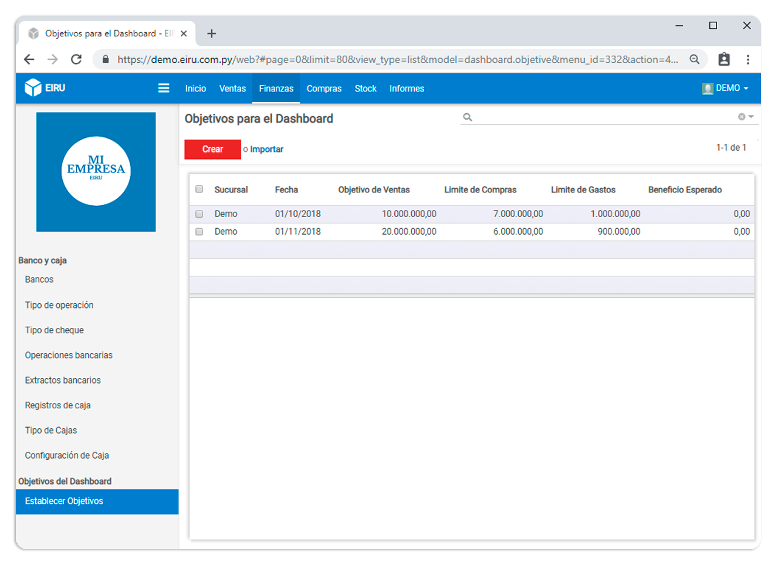Open the browser profile extension icon
Viewport: 778px width, 569px height.
tap(724, 59)
